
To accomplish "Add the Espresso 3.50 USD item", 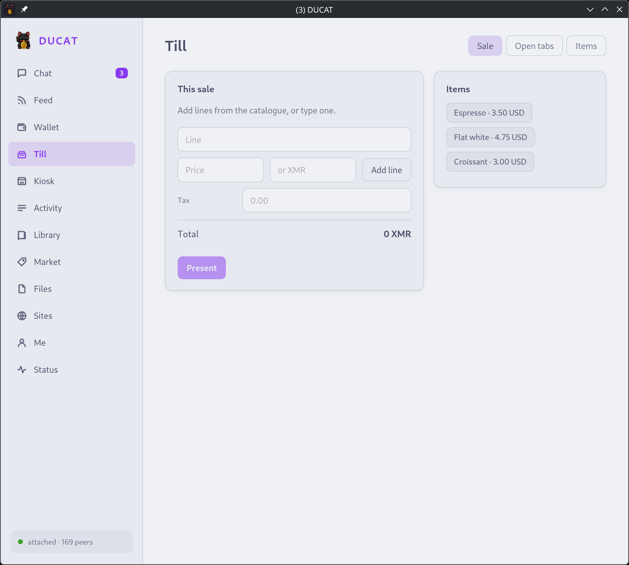I will click(489, 113).
